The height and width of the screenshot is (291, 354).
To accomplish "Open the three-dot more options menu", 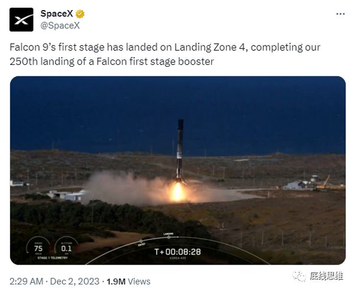I will point(340,14).
